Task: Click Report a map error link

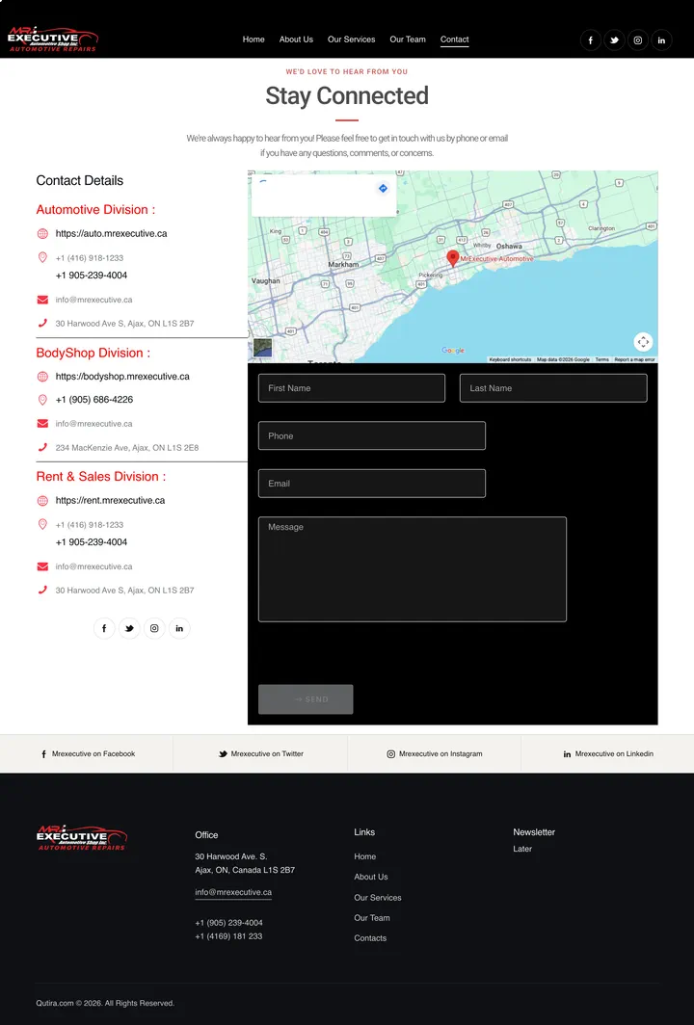Action: pos(634,359)
